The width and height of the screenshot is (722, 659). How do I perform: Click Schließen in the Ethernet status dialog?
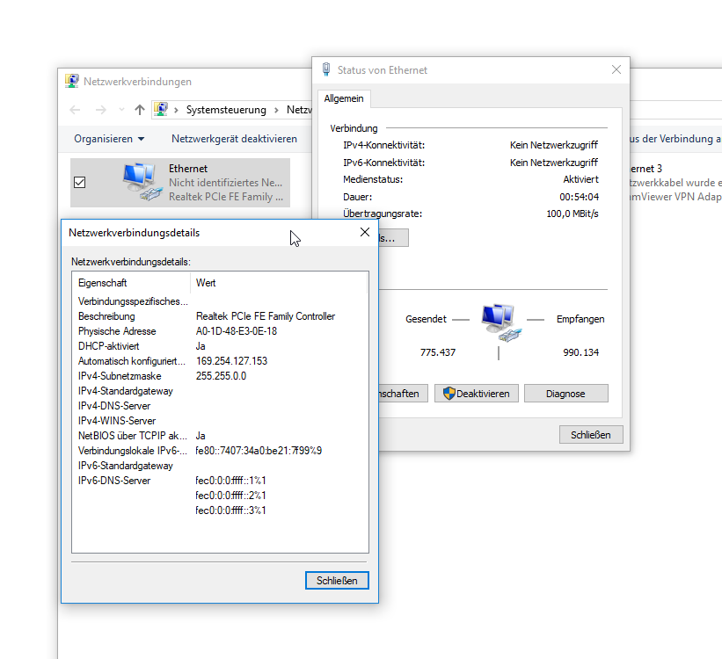pos(591,435)
